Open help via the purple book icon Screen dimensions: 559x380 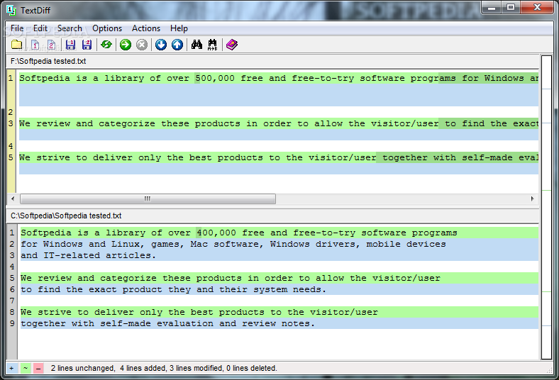[232, 45]
